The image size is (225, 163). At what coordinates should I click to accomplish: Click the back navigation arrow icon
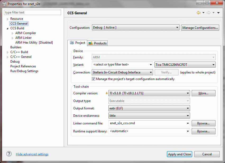point(198,13)
